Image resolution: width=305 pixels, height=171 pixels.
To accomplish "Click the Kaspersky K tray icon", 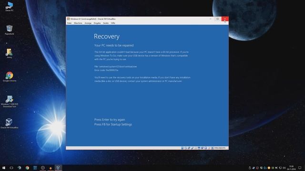I will [x=276, y=168].
